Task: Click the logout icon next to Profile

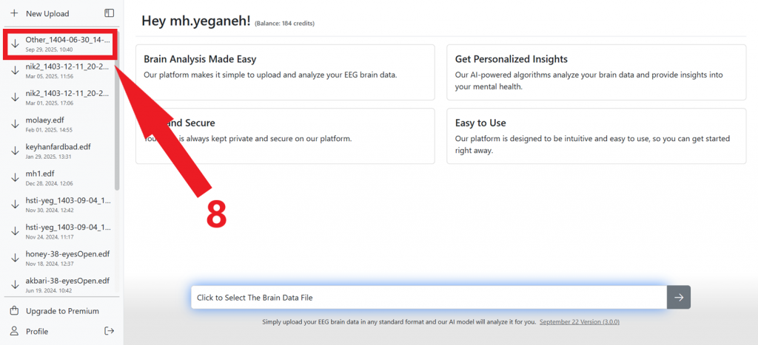Action: pyautogui.click(x=109, y=331)
